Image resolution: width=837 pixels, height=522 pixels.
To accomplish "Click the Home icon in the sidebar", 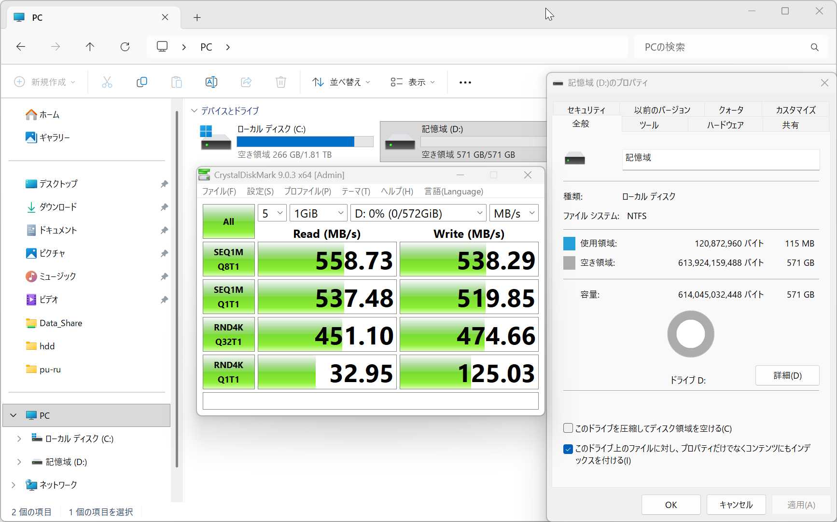I will pos(31,114).
